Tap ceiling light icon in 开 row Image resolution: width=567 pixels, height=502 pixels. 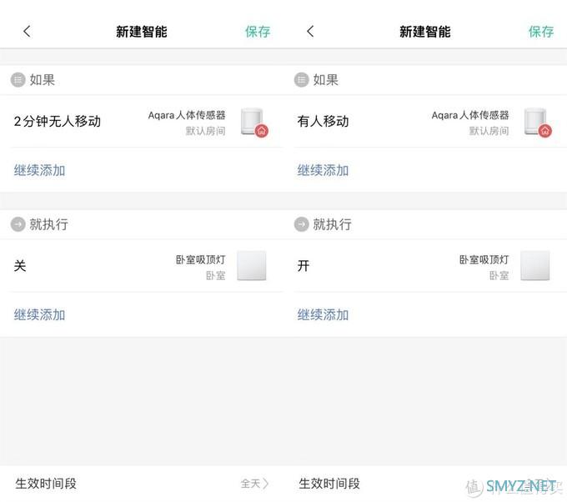535,266
